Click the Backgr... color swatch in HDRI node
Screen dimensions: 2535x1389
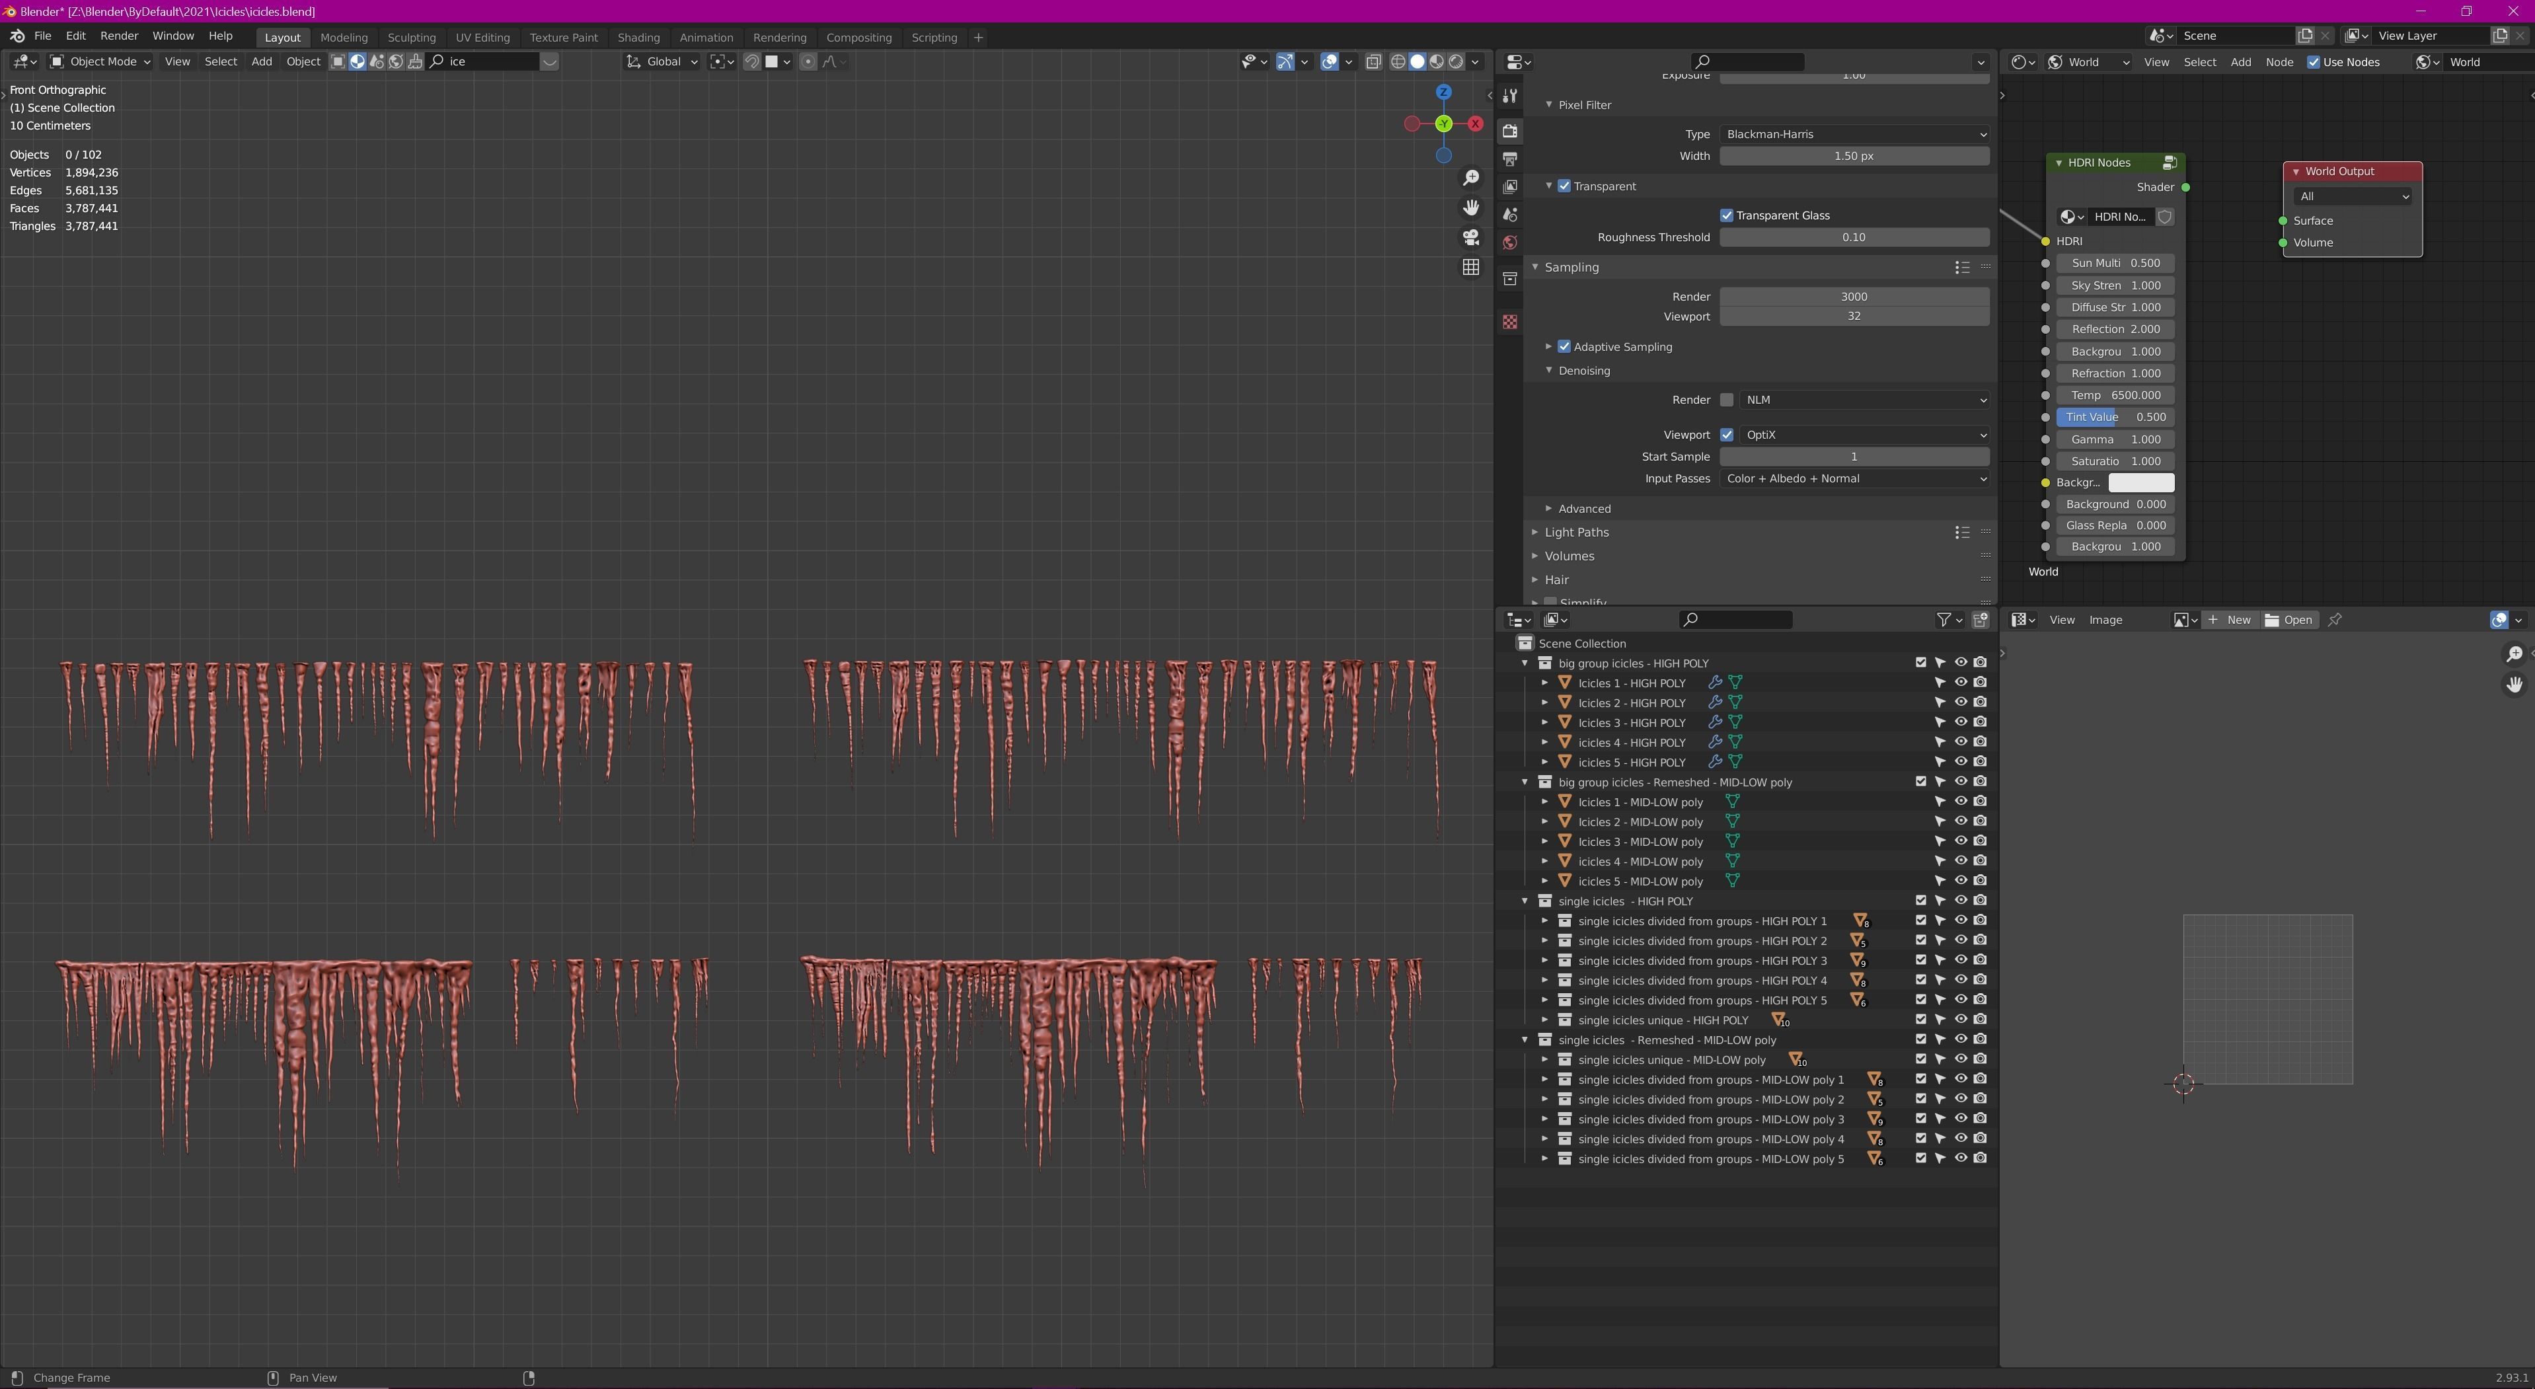coord(2140,483)
